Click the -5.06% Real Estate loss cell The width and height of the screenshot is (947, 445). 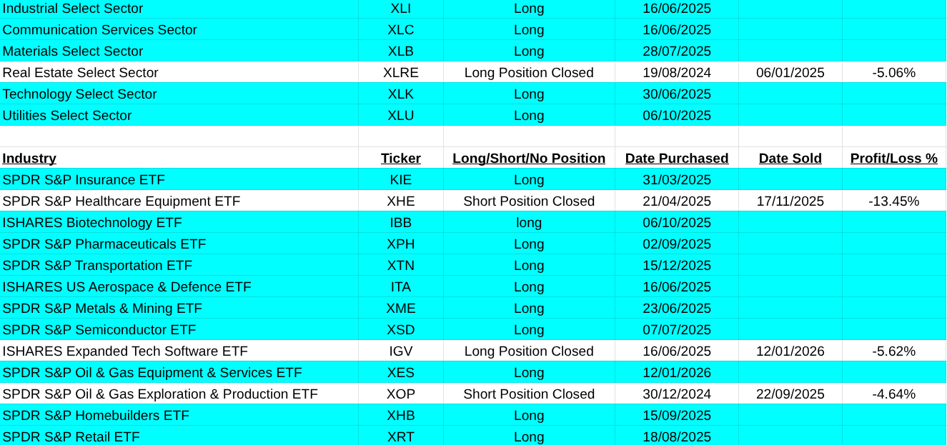(x=893, y=73)
